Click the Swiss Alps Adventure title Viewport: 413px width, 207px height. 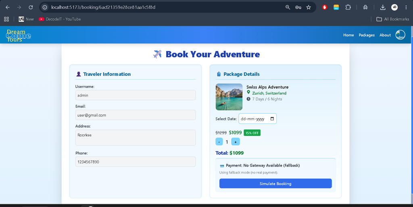click(x=267, y=87)
